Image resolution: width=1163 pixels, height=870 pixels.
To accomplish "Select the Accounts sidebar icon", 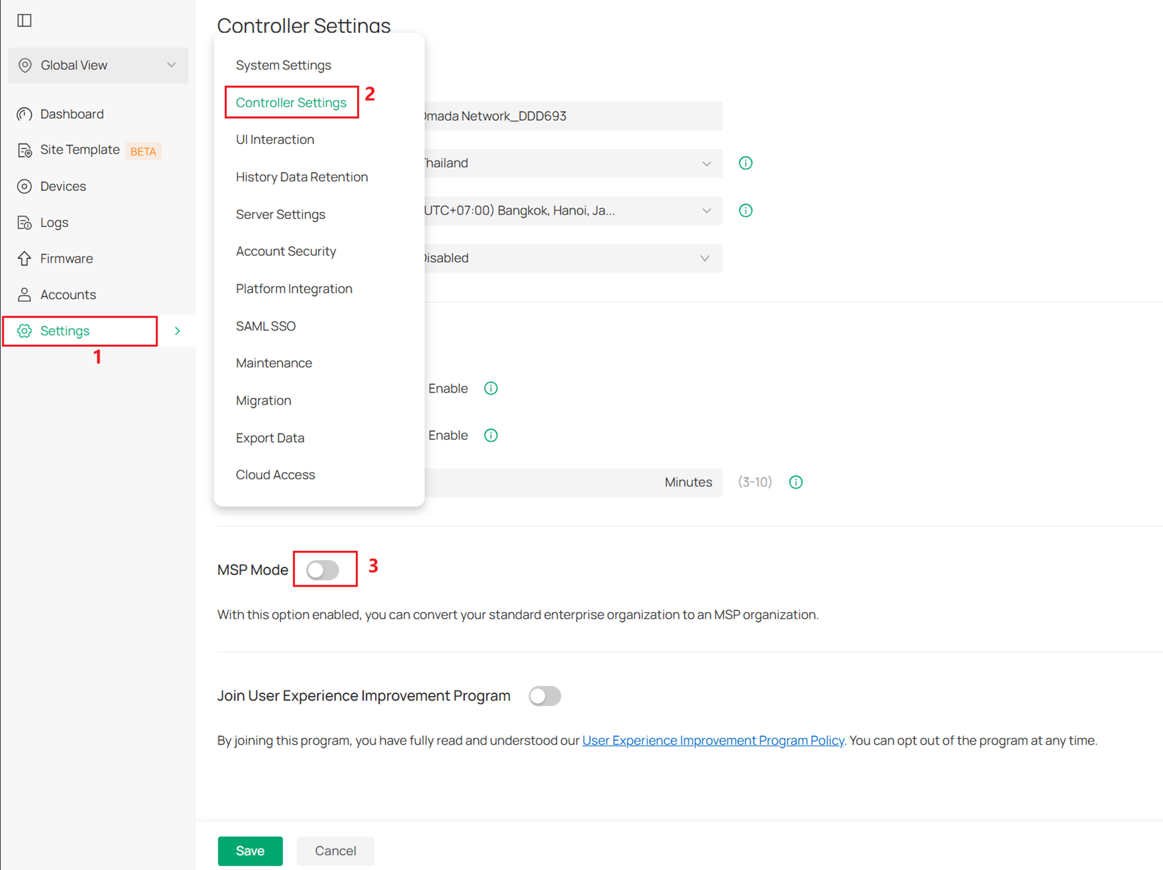I will tap(24, 294).
